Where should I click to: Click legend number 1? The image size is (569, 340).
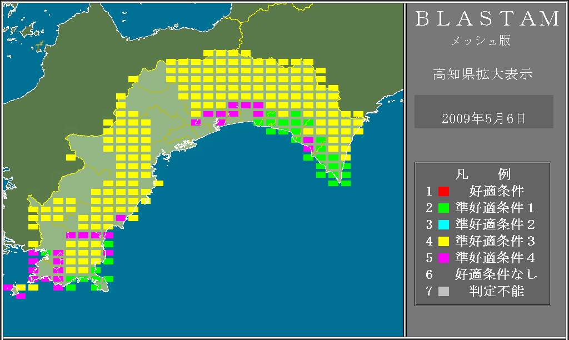click(x=430, y=191)
